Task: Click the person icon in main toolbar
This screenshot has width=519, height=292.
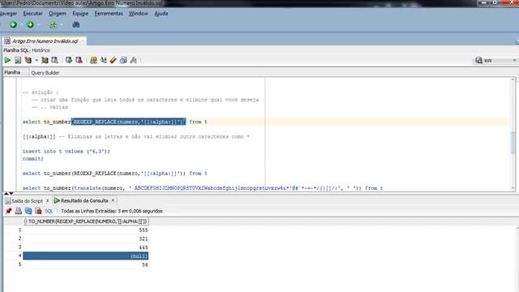Action: [x=53, y=24]
